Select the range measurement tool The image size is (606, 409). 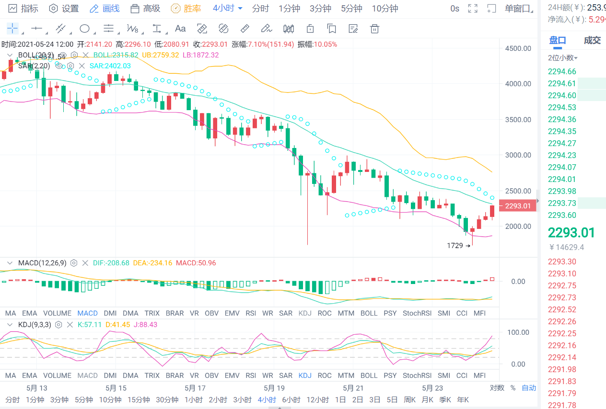[x=157, y=29]
